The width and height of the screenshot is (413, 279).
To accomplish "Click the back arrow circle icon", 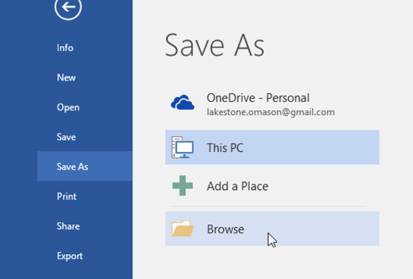I will pyautogui.click(x=68, y=7).
